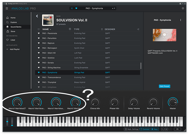189x135 pixels.
Task: Click the next/previous preset arrows
Action: click(113, 8)
